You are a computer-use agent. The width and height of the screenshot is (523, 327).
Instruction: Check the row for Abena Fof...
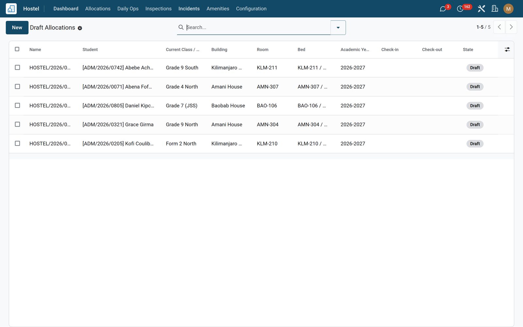click(17, 86)
